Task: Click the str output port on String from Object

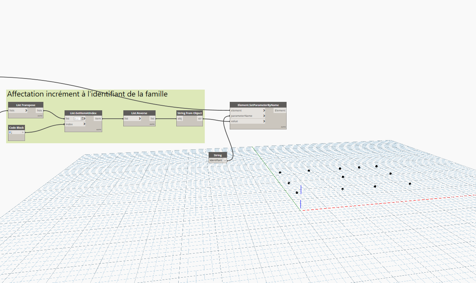Action: (x=200, y=119)
